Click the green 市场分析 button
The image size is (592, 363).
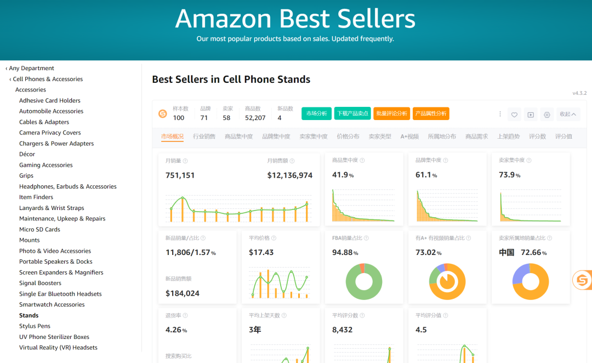pyautogui.click(x=316, y=114)
